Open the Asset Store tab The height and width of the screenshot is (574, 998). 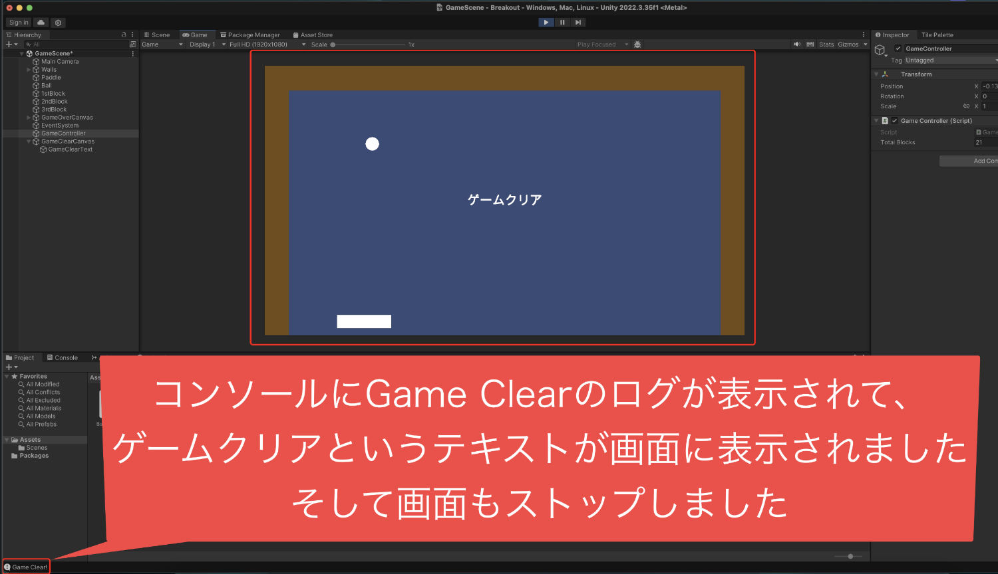pyautogui.click(x=313, y=35)
